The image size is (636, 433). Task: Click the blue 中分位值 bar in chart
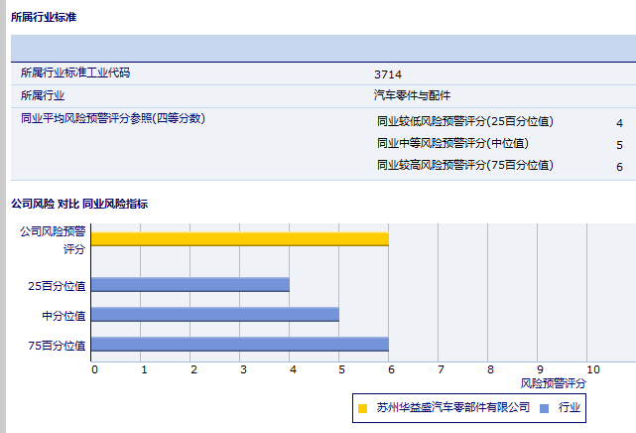[214, 315]
